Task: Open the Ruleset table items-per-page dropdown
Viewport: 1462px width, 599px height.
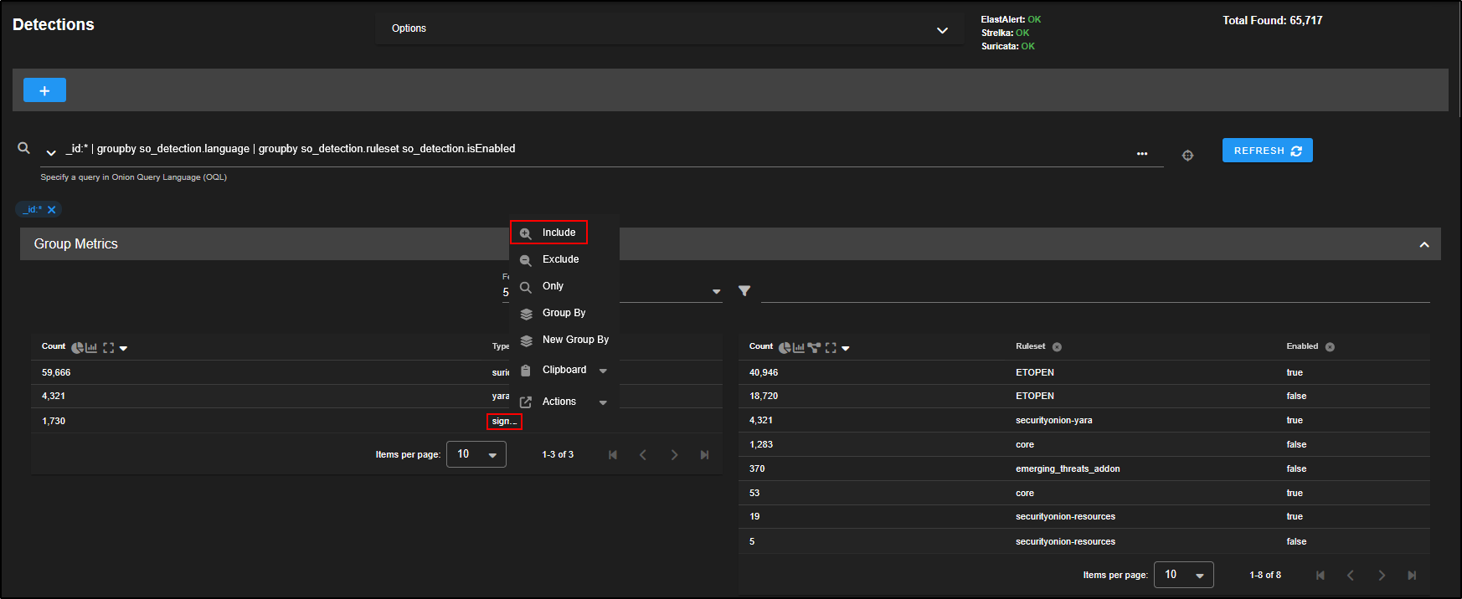Action: (1183, 575)
